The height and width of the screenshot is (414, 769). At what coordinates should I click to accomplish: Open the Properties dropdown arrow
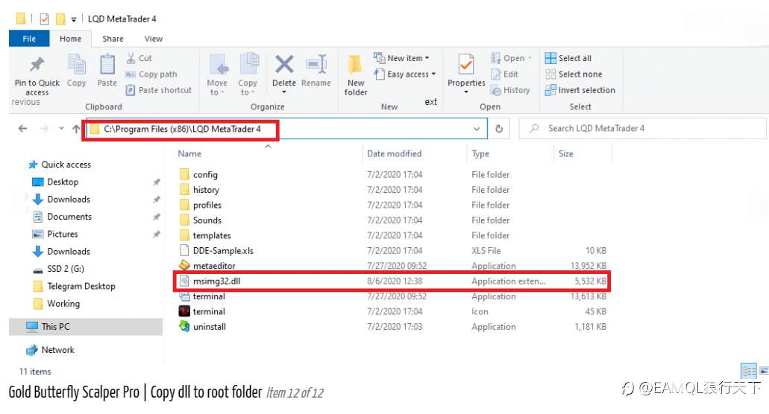[x=466, y=92]
